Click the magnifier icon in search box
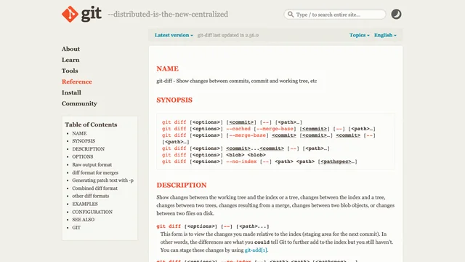 pyautogui.click(x=291, y=15)
